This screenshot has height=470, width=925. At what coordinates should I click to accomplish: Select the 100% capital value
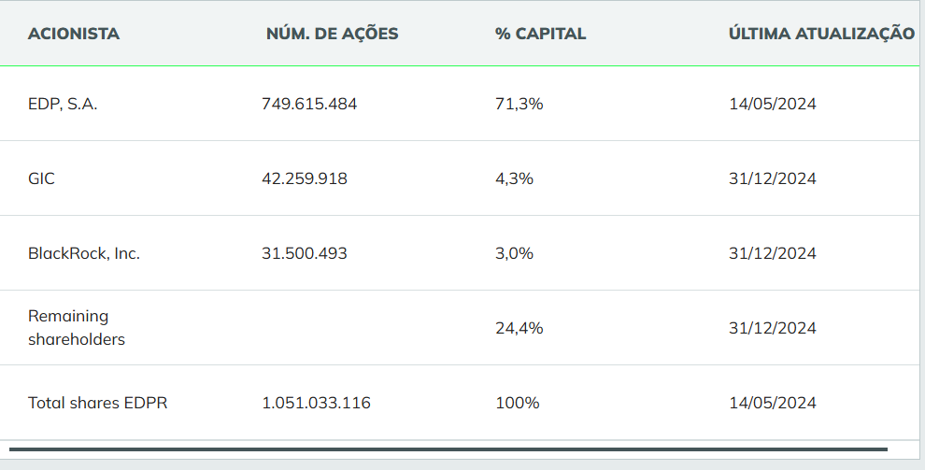pyautogui.click(x=517, y=403)
